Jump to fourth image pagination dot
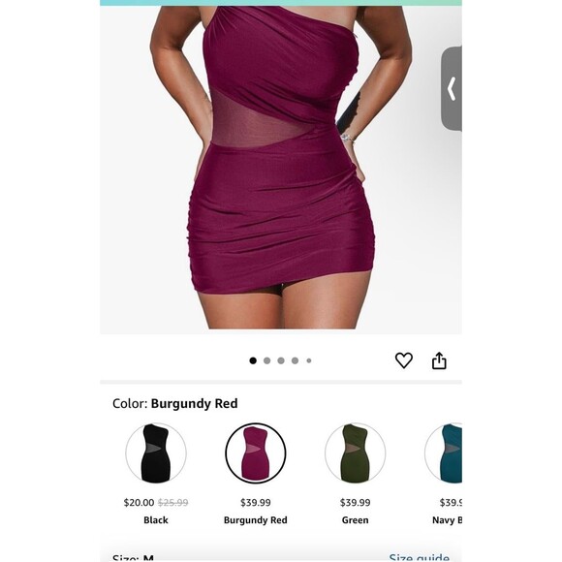 tap(295, 360)
